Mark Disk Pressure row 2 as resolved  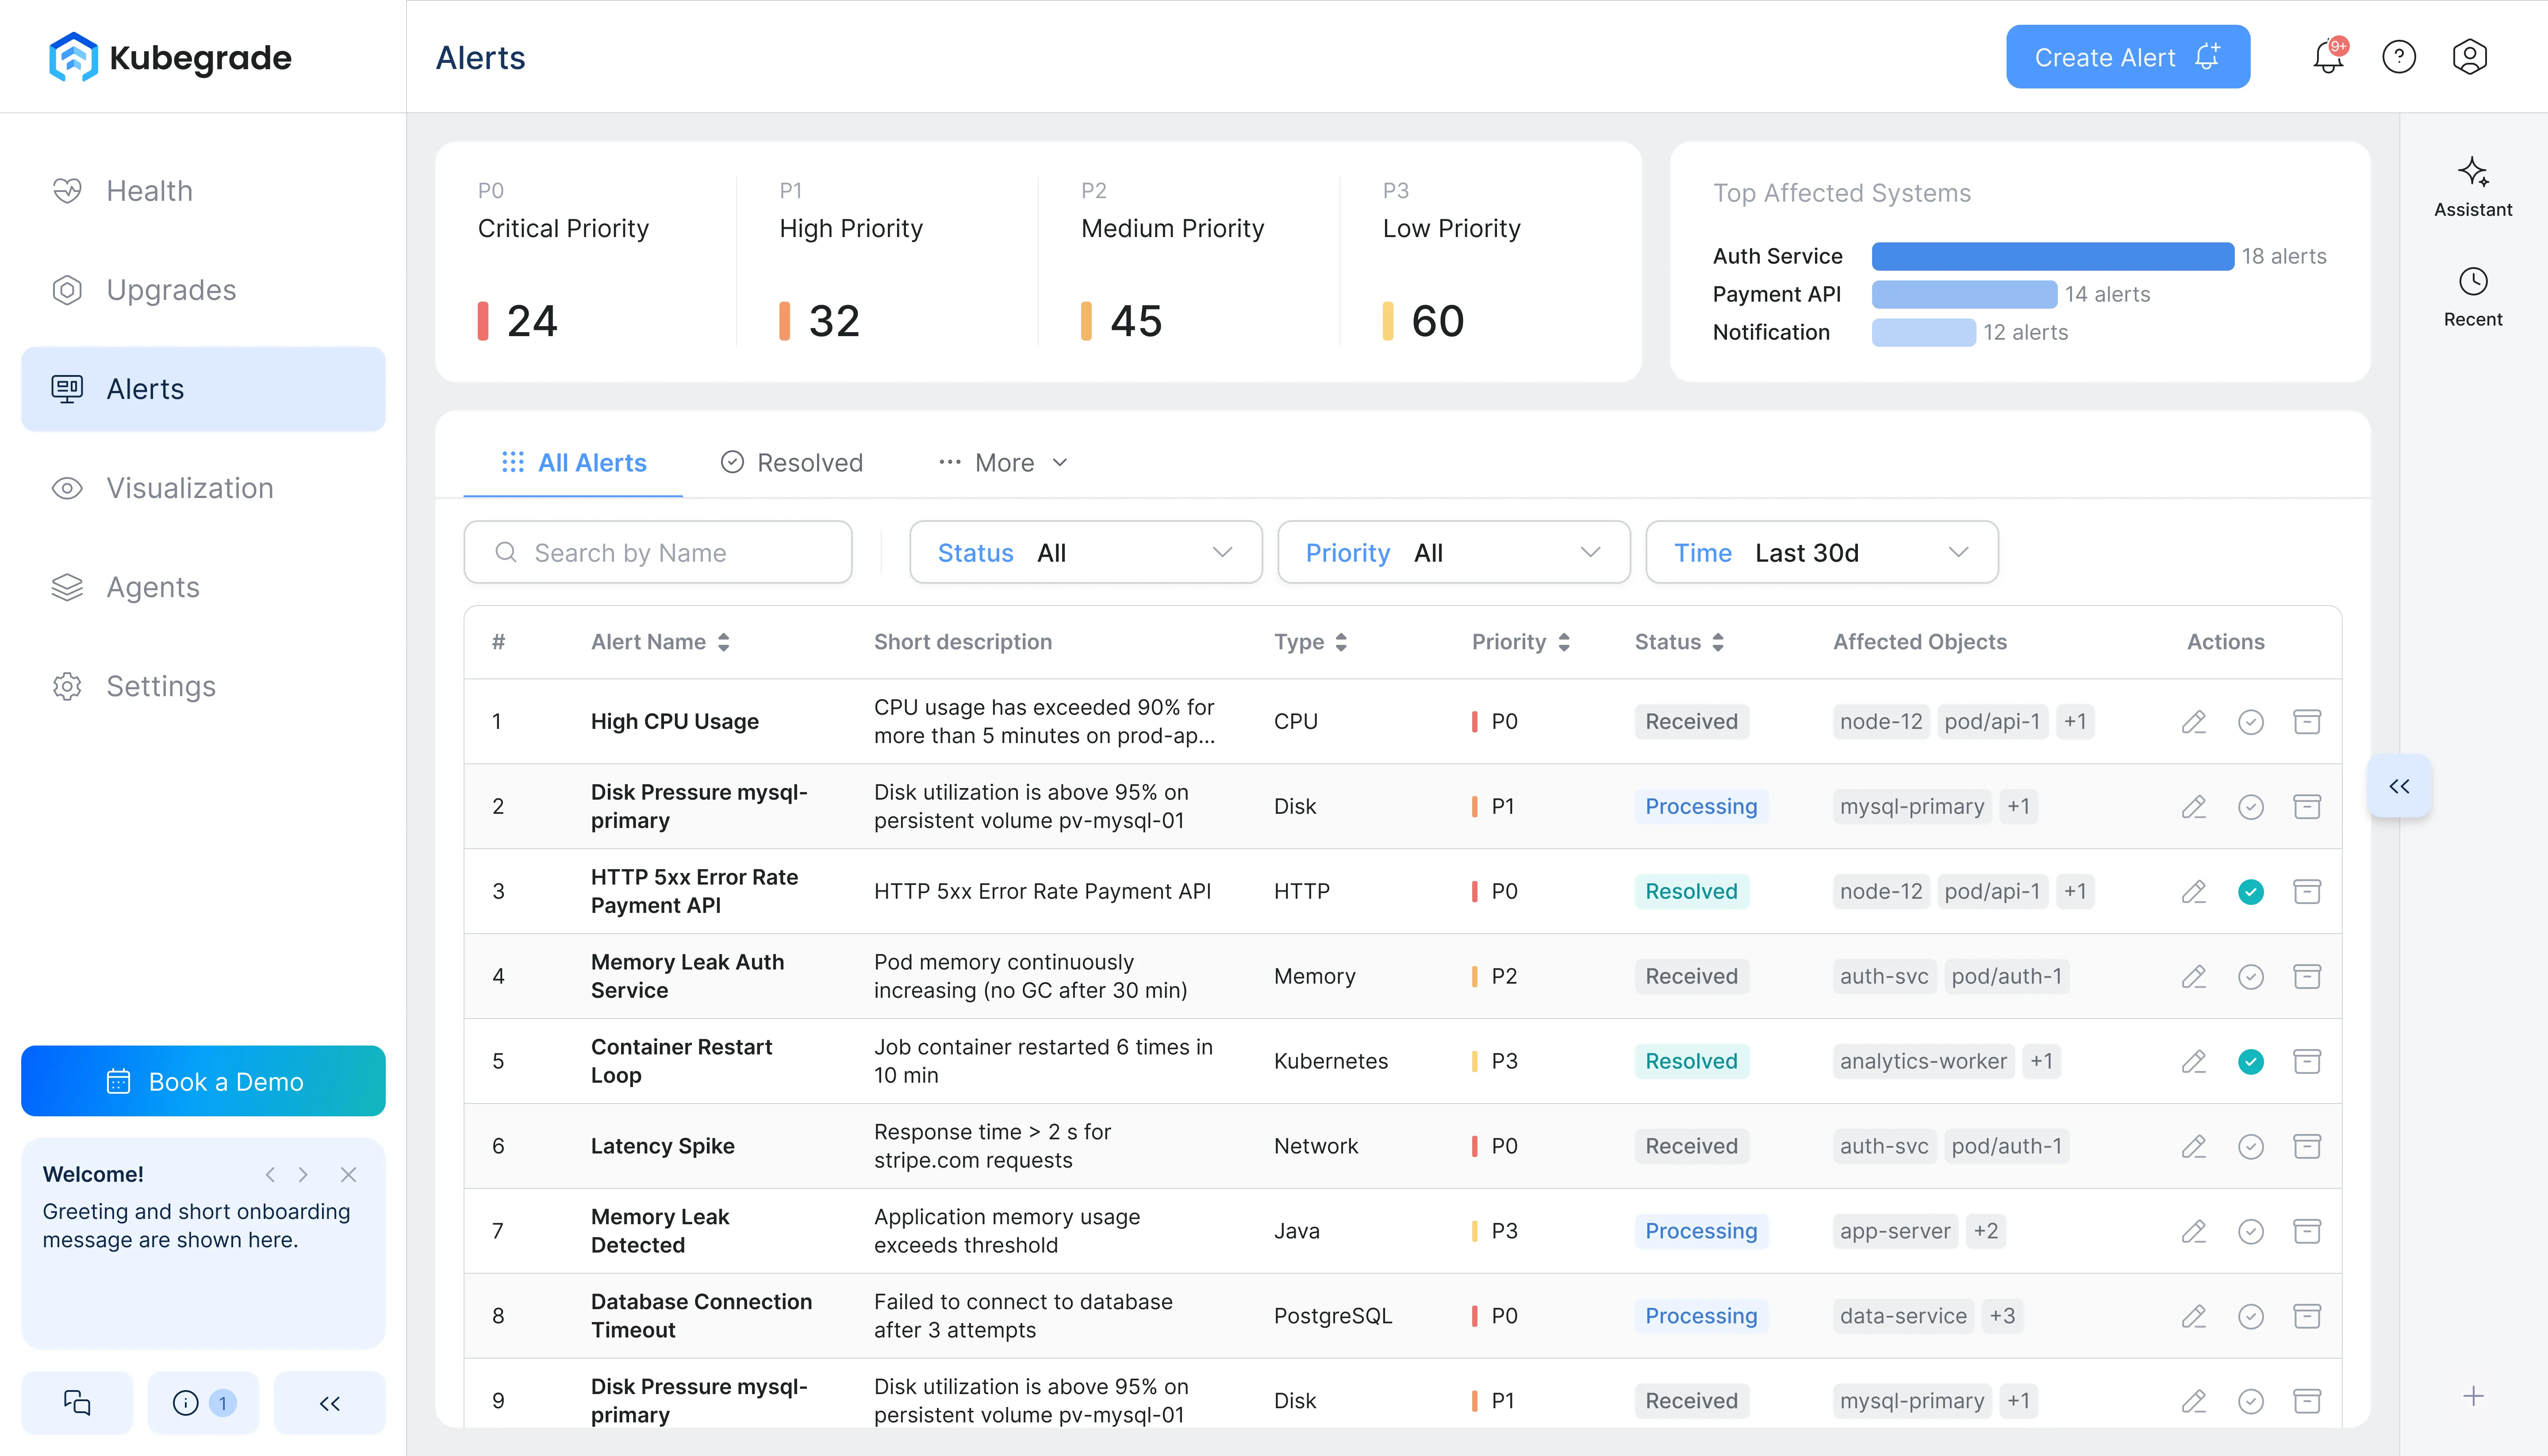[2251, 807]
